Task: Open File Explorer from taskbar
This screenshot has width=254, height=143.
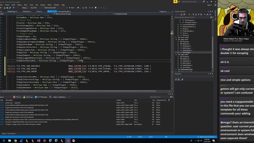Action: (x=10, y=141)
